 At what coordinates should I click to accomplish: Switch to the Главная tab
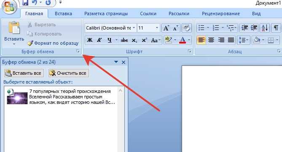(x=34, y=14)
